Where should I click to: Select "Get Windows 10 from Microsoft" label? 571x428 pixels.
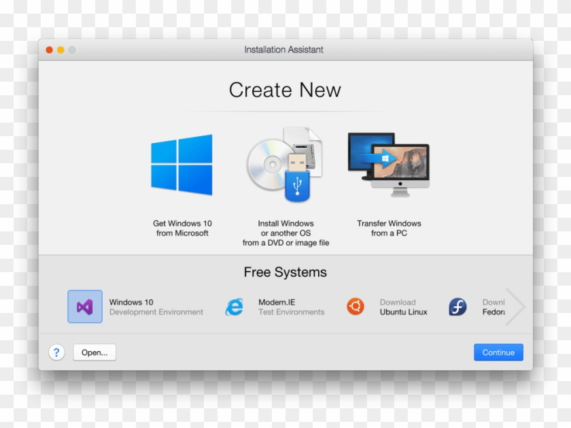tap(182, 228)
